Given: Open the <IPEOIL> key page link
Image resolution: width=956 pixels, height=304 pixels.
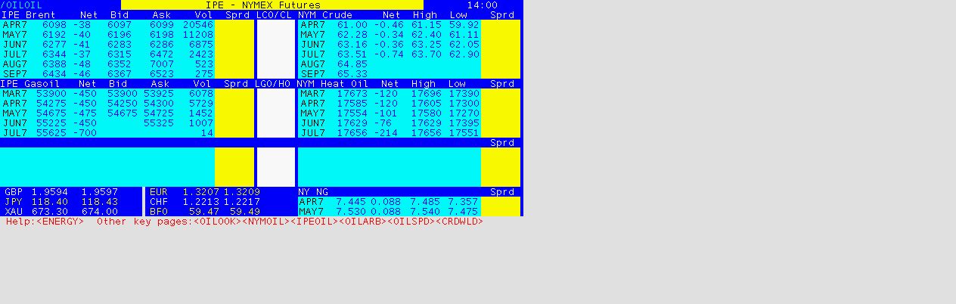Looking at the screenshot, I should 315,222.
